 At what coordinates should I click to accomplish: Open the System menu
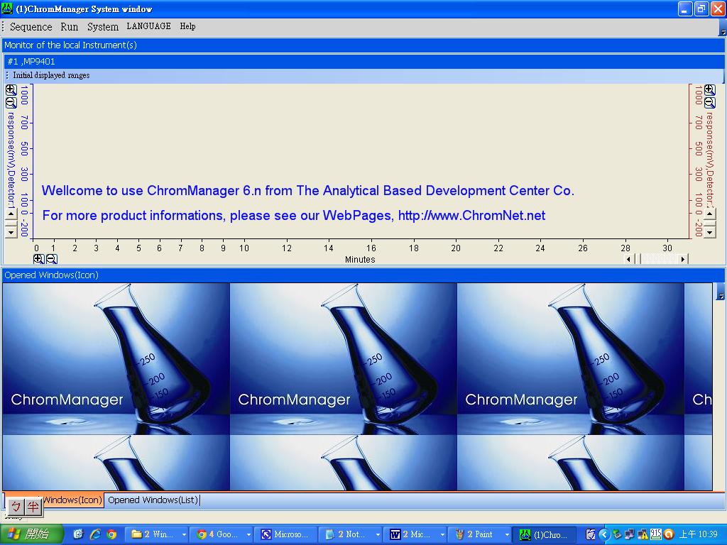103,26
